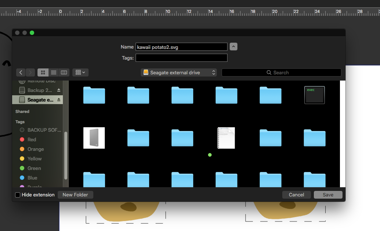
Task: Select the spiral notebook document icon
Action: coord(226,138)
